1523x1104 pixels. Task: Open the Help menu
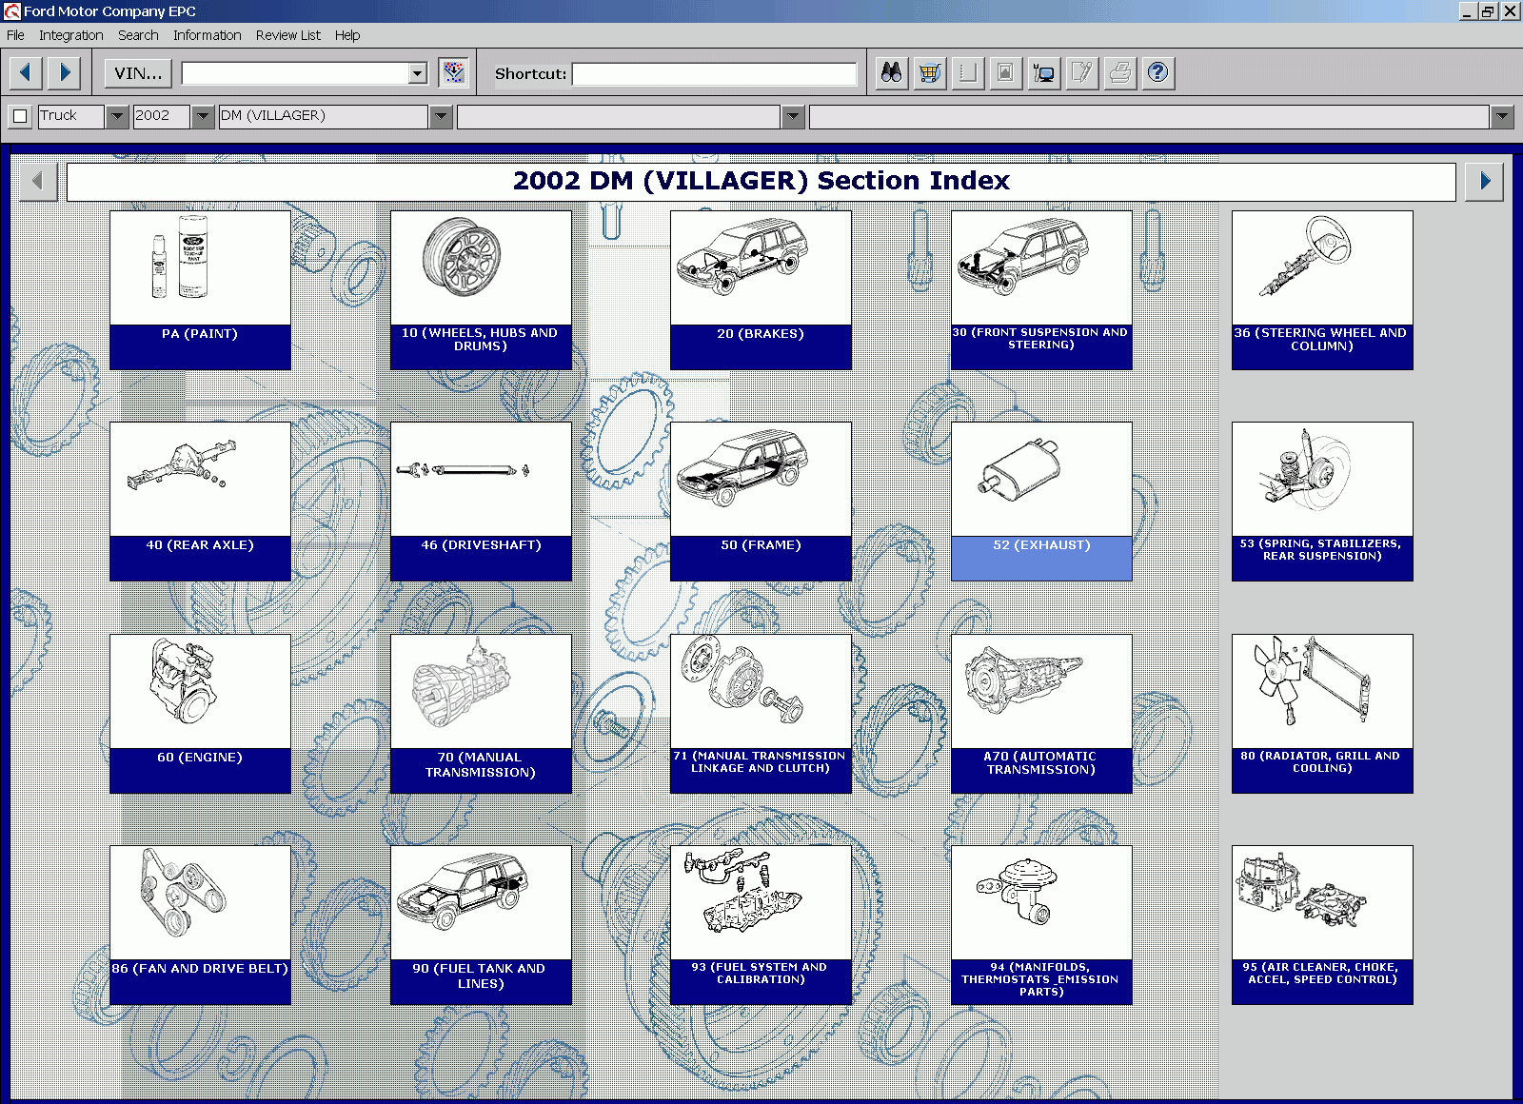click(347, 35)
